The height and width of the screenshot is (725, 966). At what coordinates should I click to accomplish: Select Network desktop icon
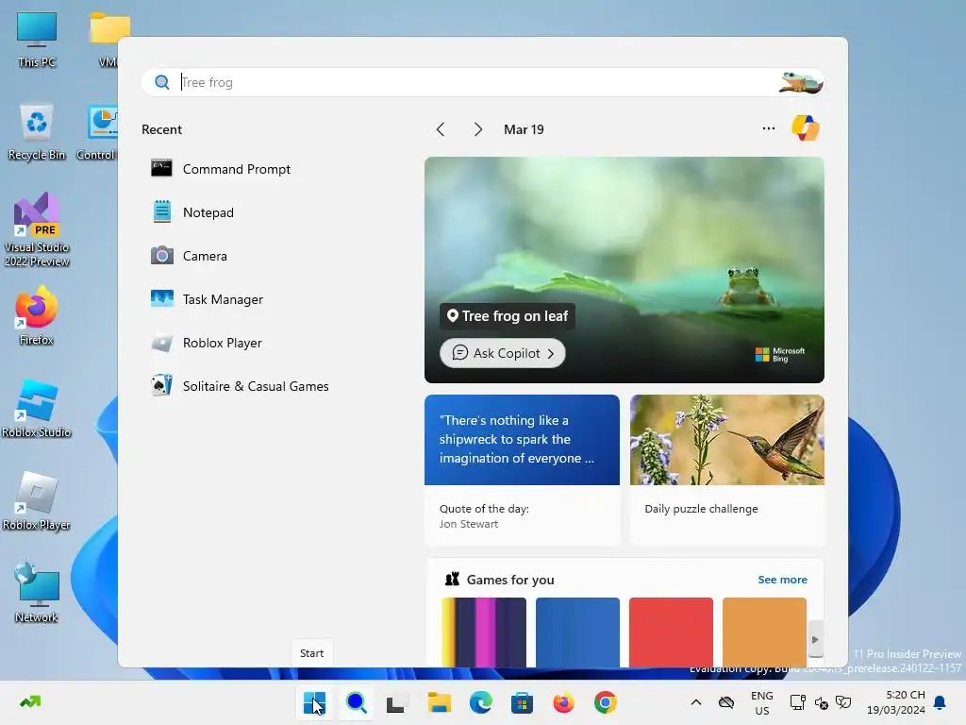(x=37, y=594)
